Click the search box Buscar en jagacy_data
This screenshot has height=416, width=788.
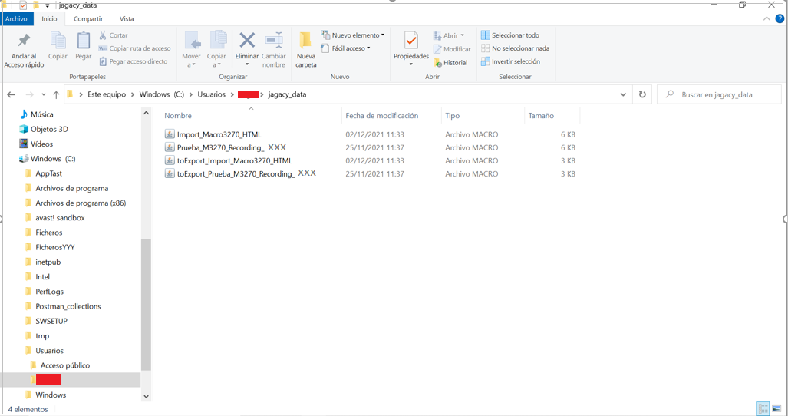(721, 94)
